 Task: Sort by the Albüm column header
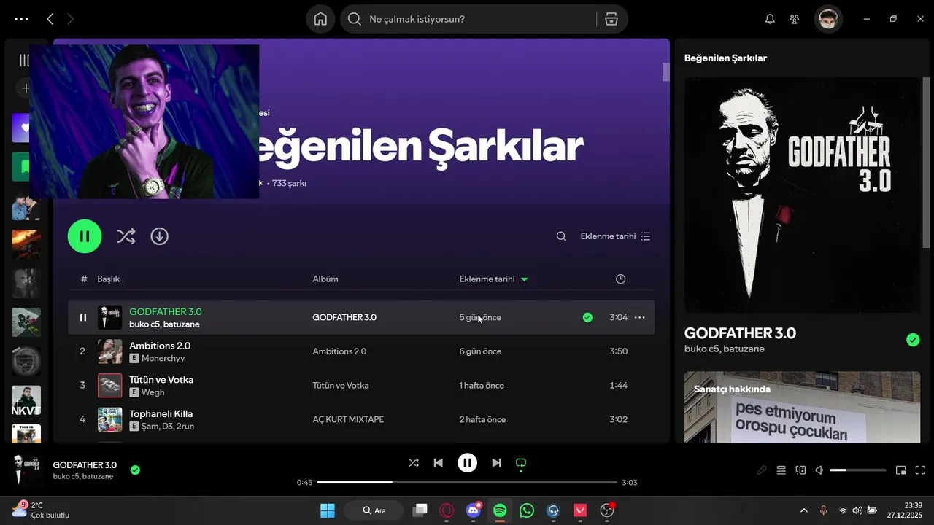point(325,279)
